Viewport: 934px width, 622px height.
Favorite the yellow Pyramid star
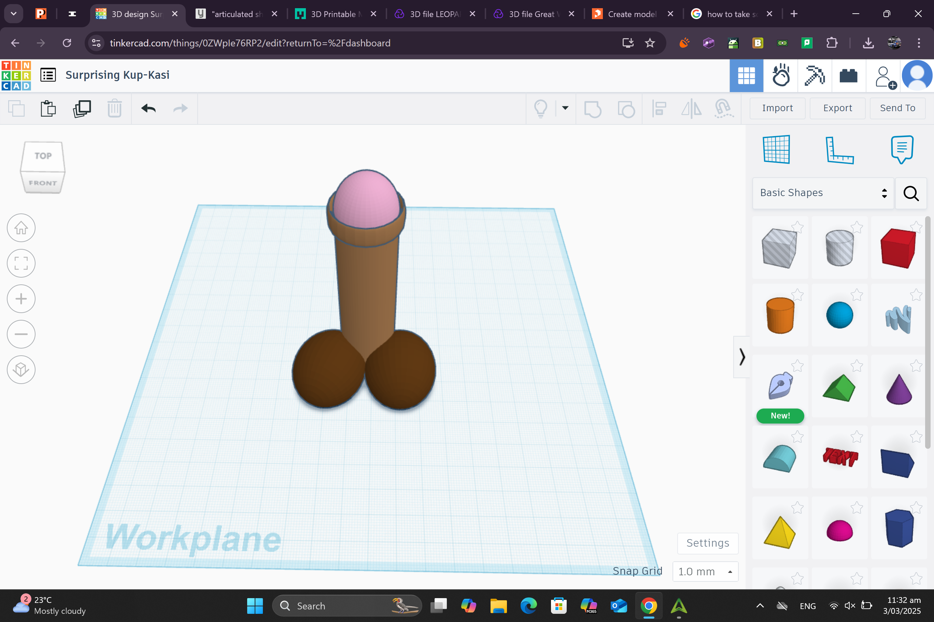(x=797, y=508)
